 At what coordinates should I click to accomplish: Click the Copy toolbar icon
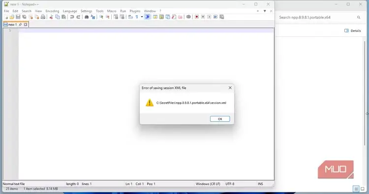pos(58,17)
